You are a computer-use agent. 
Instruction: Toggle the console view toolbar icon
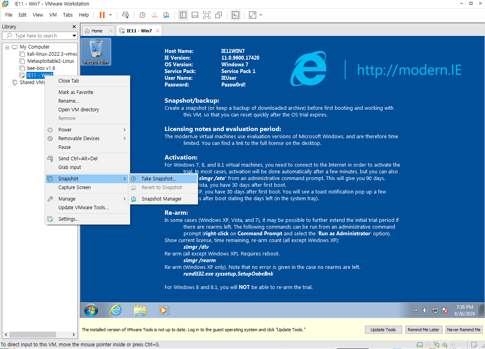coord(235,15)
